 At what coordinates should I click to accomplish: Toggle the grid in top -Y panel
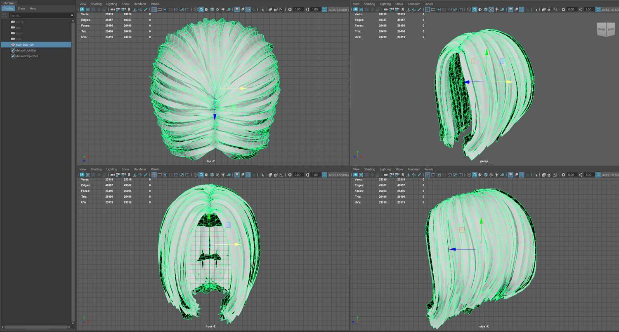click(154, 9)
